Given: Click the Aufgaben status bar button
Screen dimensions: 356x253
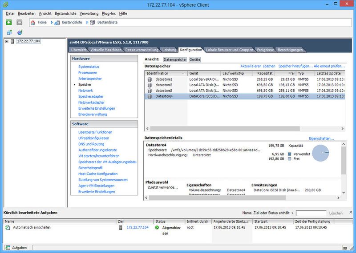Looking at the screenshot, I should (x=16, y=248).
